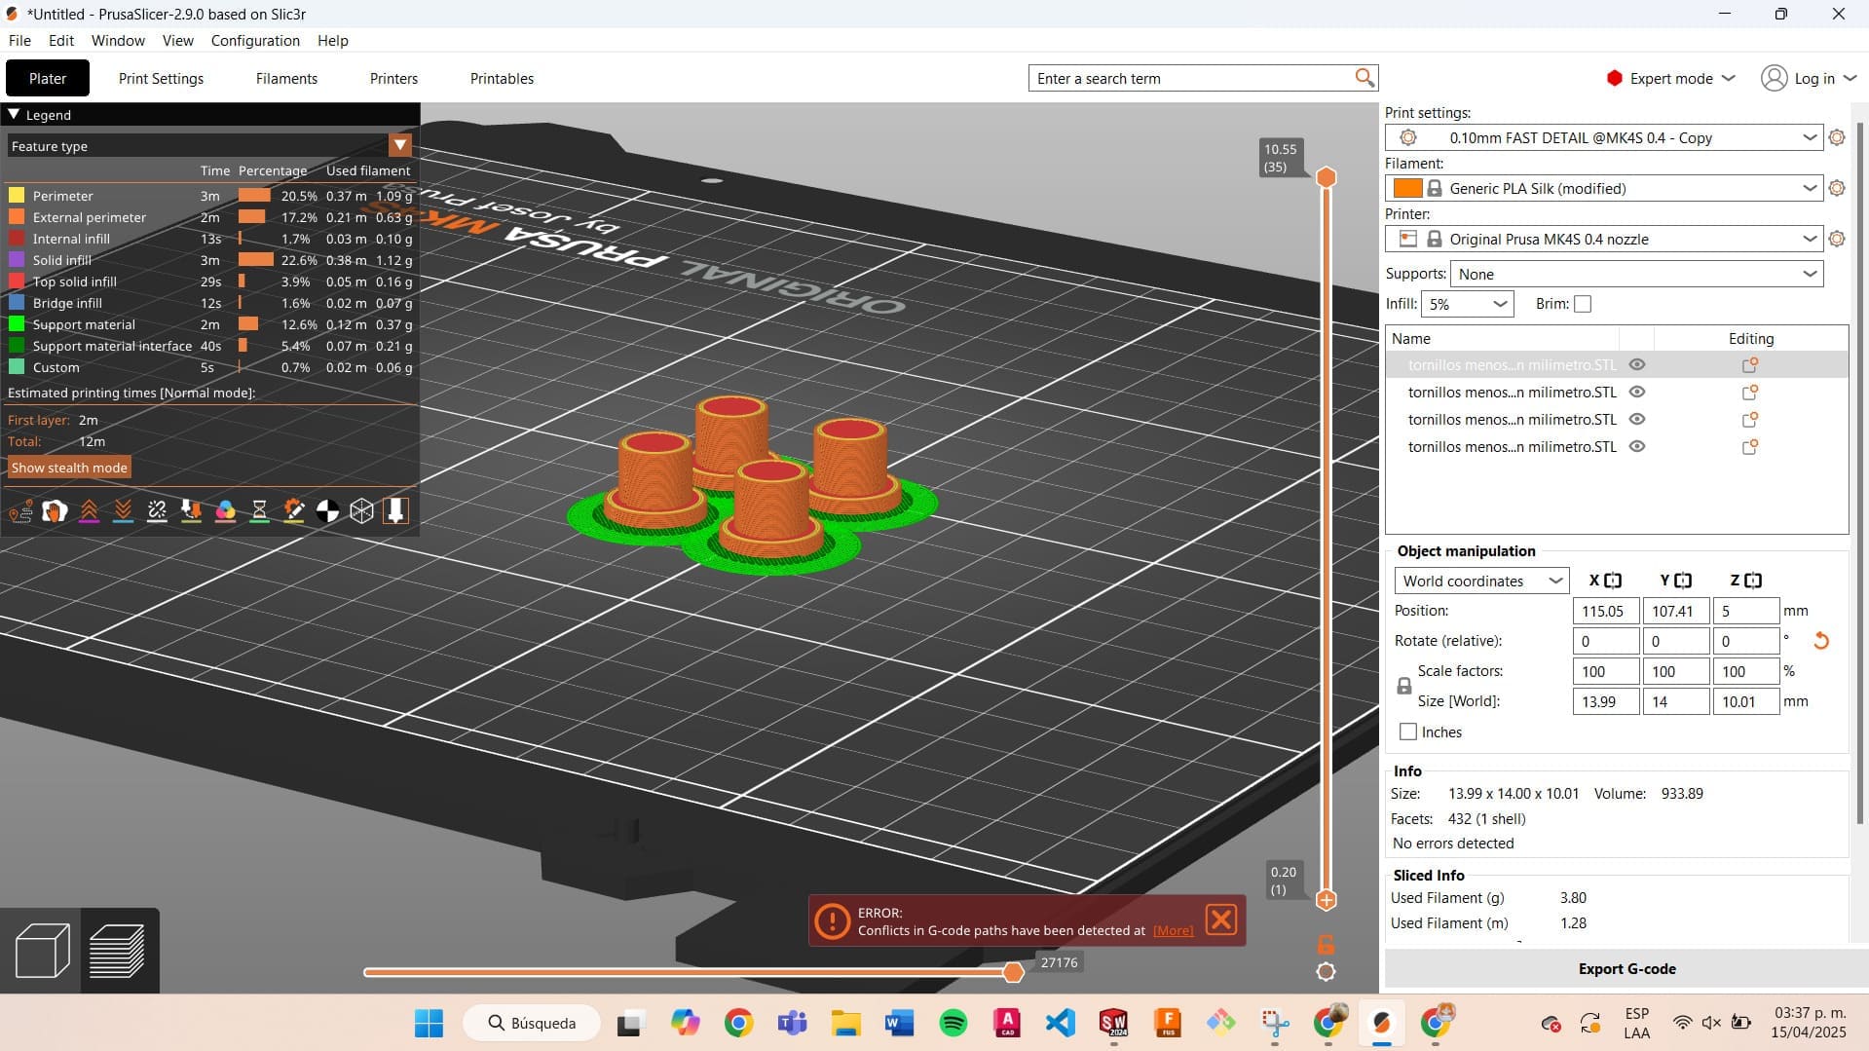Reset rotation with orange undo arrow
The height and width of the screenshot is (1051, 1869).
point(1820,641)
